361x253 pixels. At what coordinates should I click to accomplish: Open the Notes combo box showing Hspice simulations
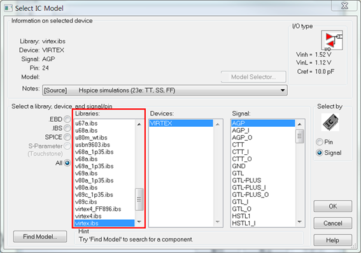coord(165,90)
